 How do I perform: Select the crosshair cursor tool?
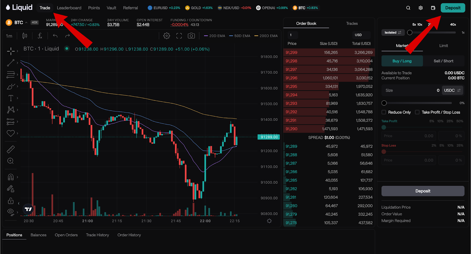[x=11, y=51]
